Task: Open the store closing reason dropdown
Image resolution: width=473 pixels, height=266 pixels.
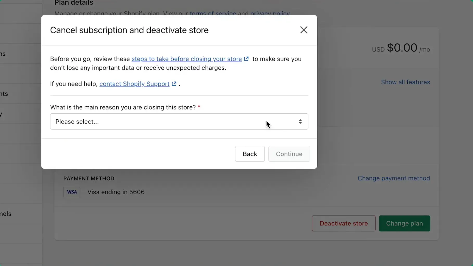Action: click(179, 121)
